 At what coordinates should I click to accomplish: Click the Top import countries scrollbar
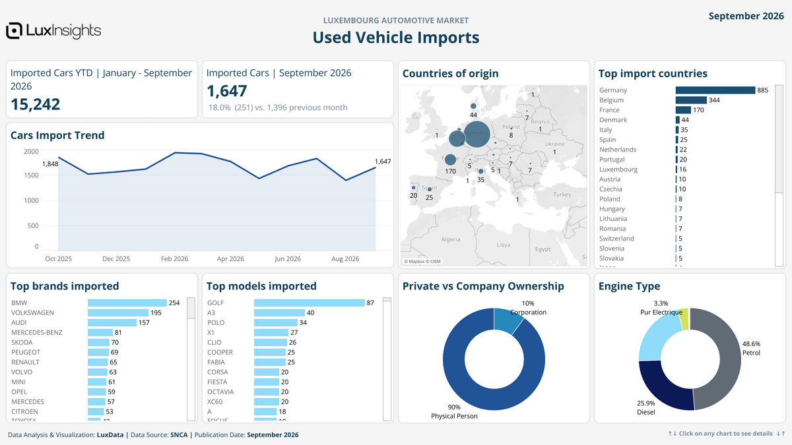click(778, 175)
